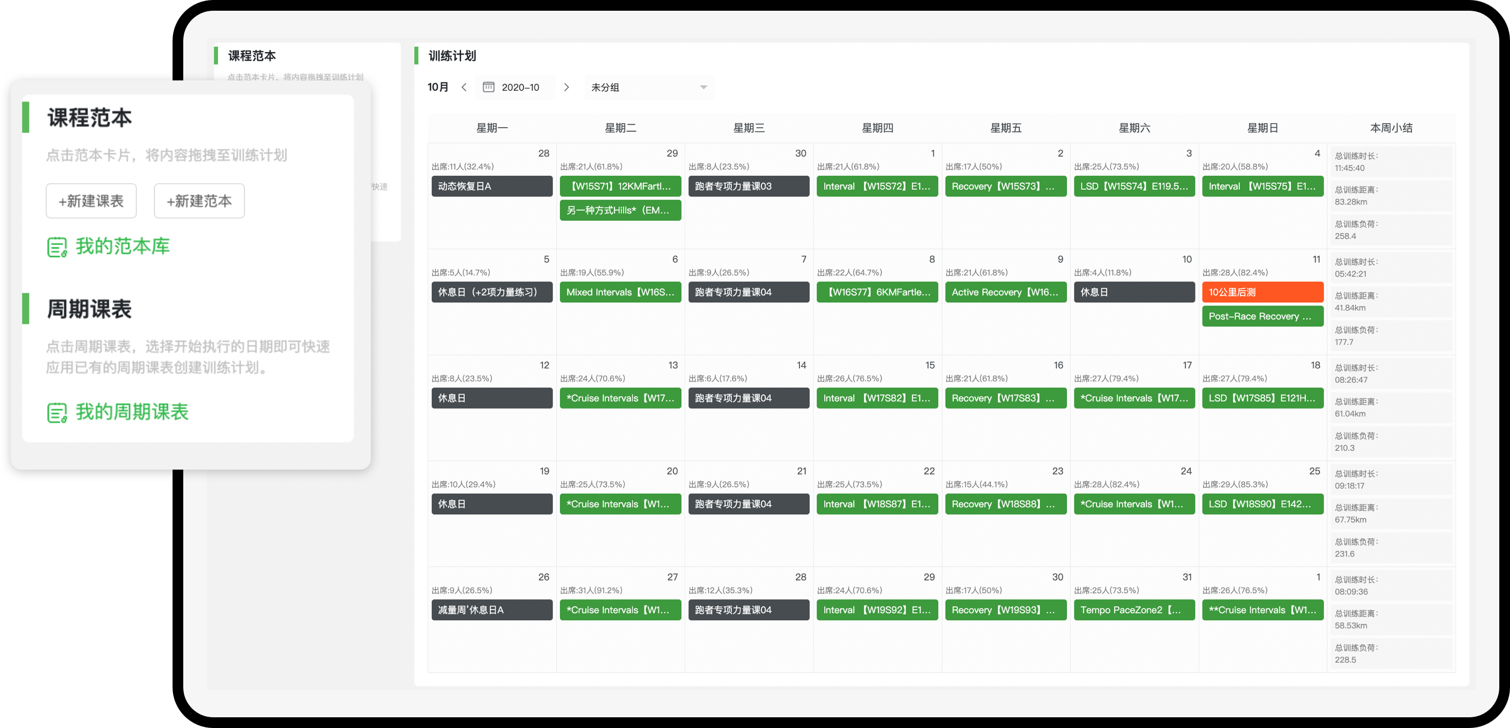Image resolution: width=1510 pixels, height=728 pixels.
Task: Select the 星期三 column header
Action: point(749,128)
